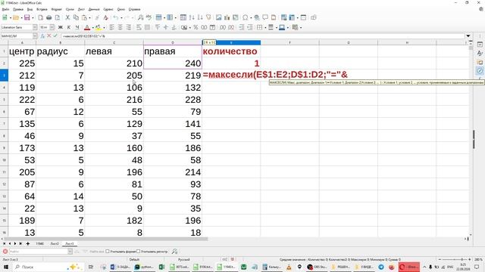Image resolution: width=485 pixels, height=272 pixels.
Task: Click the Sort ascending icon
Action: click(x=192, y=17)
